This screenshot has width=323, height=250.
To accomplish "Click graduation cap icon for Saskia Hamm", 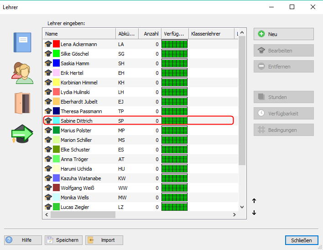I will [x=48, y=63].
